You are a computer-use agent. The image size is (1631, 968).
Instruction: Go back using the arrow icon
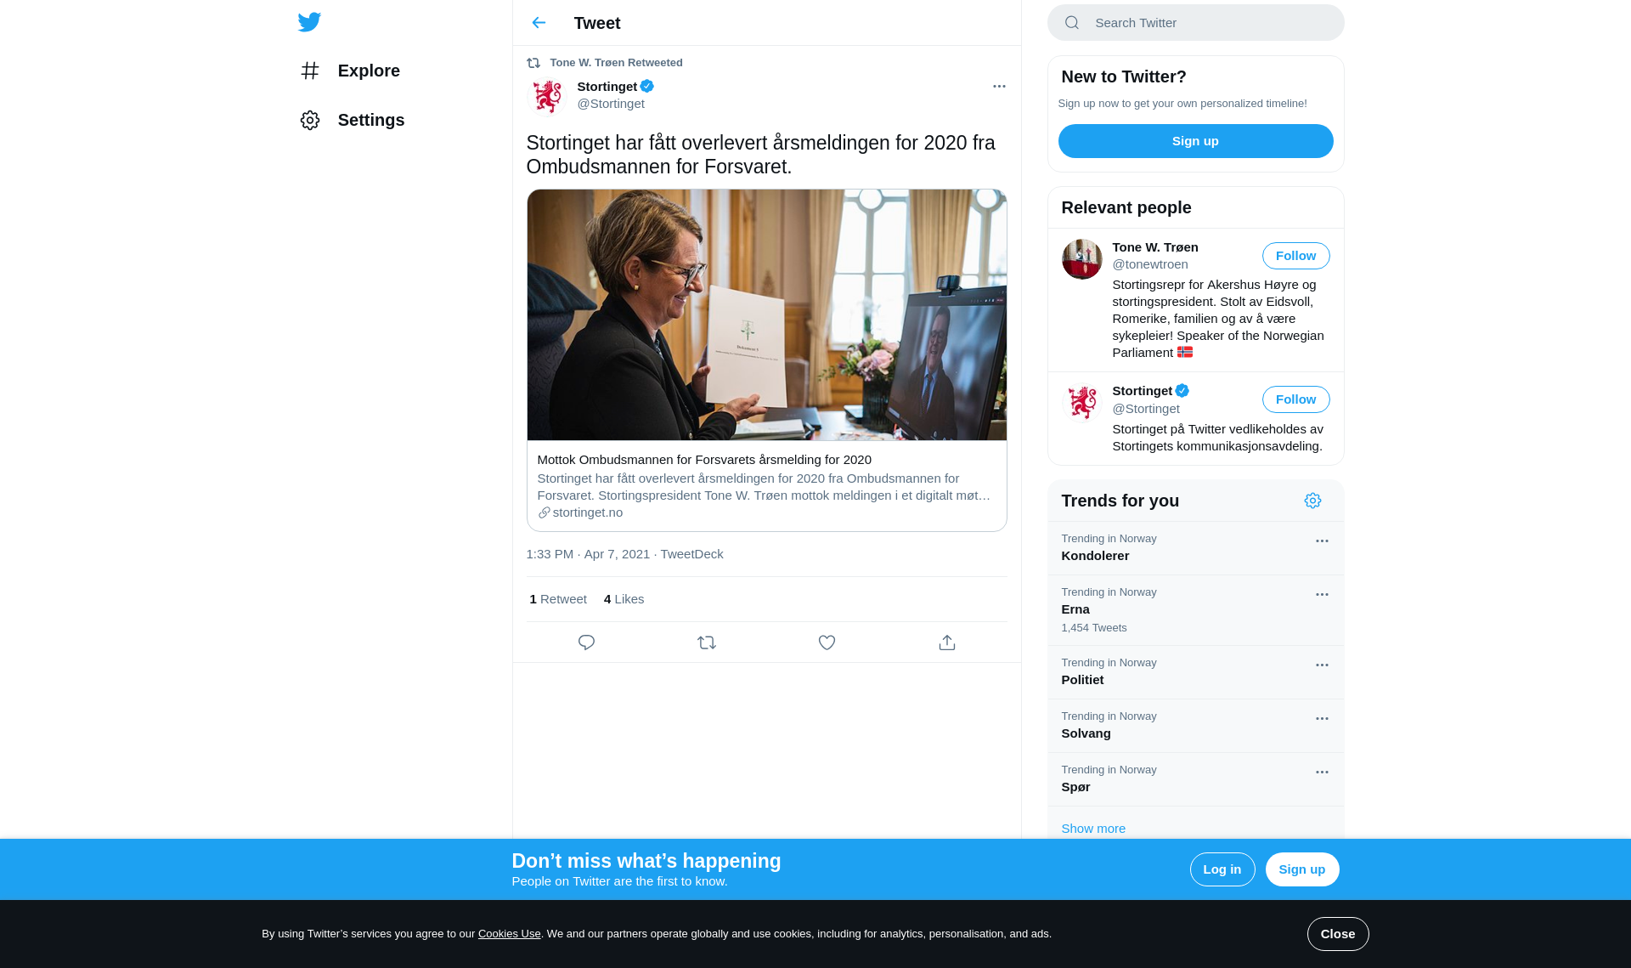coord(539,23)
